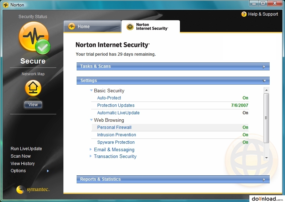Toggle Automatic LiveUpdate On status
Viewport: 285px width, 202px height.
245,113
